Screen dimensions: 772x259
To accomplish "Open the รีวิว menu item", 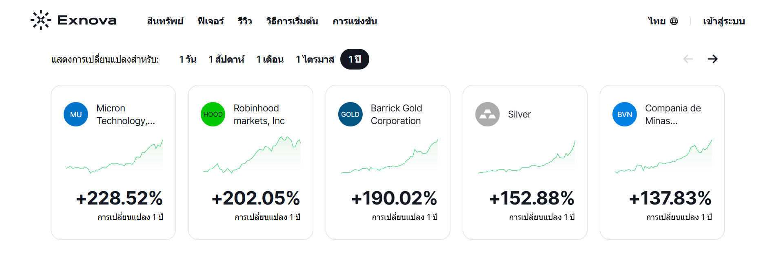I will coord(245,21).
